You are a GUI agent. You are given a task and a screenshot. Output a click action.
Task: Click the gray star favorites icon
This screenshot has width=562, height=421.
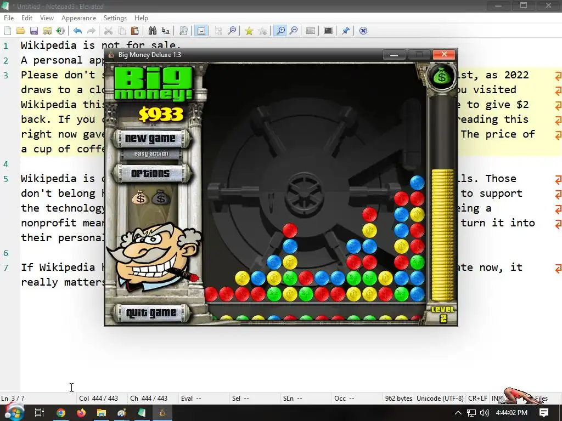[x=263, y=31]
